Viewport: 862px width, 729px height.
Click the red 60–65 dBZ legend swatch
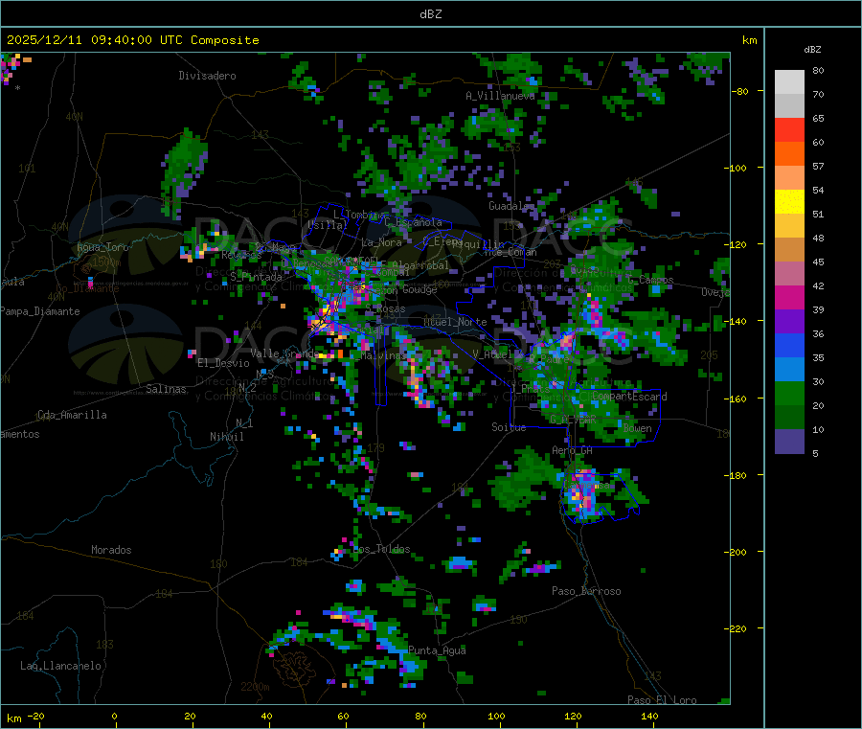(789, 129)
